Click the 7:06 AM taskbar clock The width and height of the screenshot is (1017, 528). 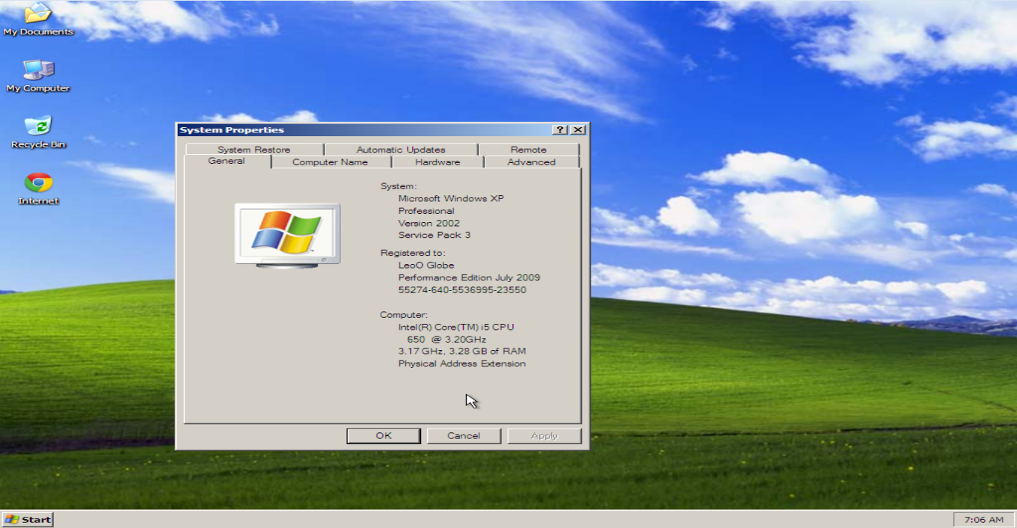(x=984, y=519)
